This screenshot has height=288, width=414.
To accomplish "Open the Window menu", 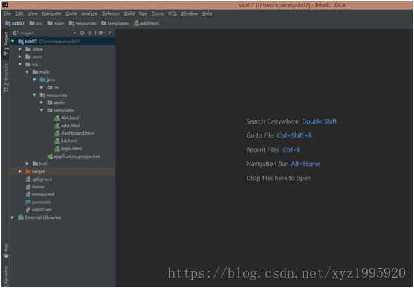I will (x=190, y=13).
